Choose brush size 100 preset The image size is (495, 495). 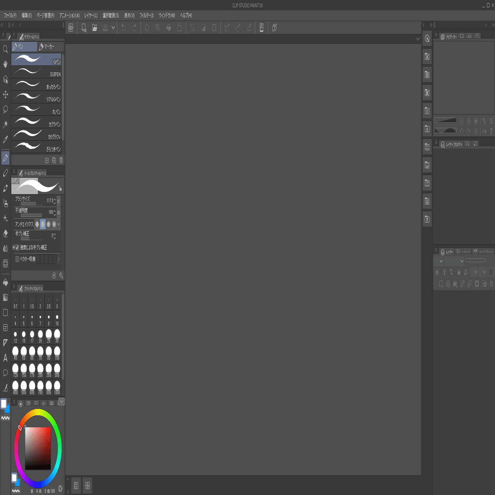pos(57,353)
